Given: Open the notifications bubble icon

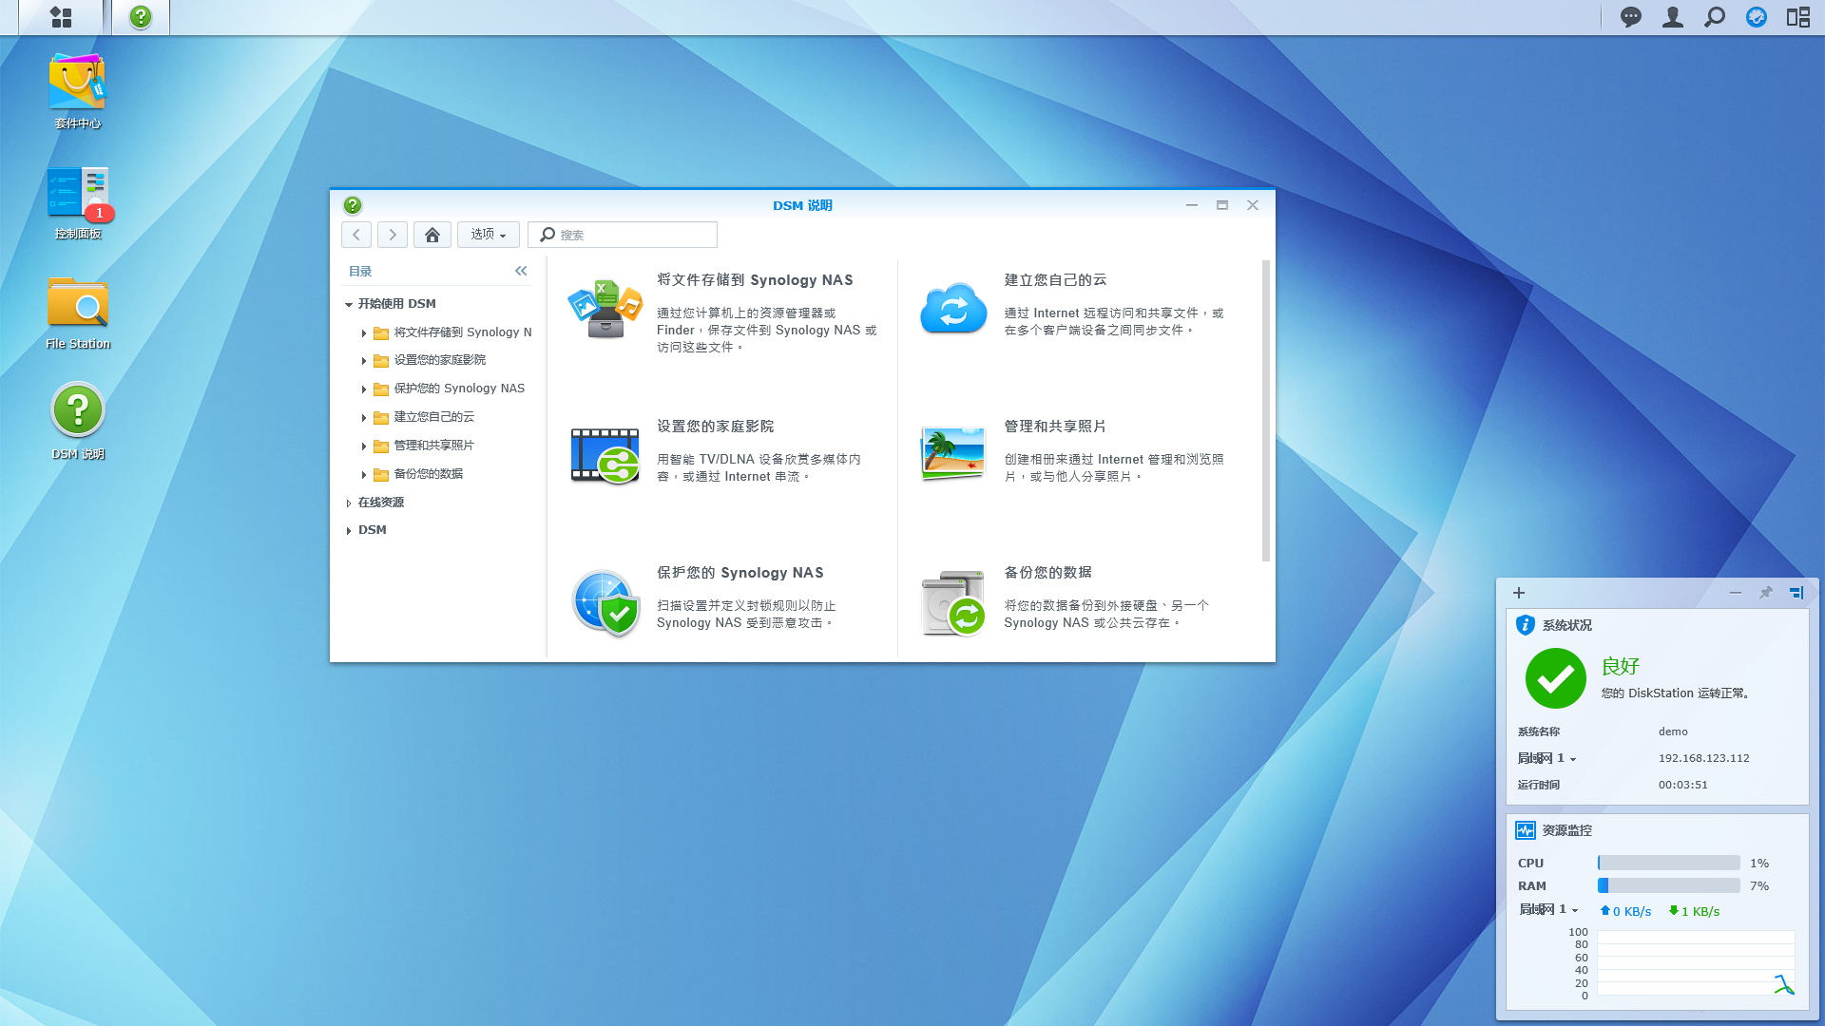Looking at the screenshot, I should pos(1630,16).
